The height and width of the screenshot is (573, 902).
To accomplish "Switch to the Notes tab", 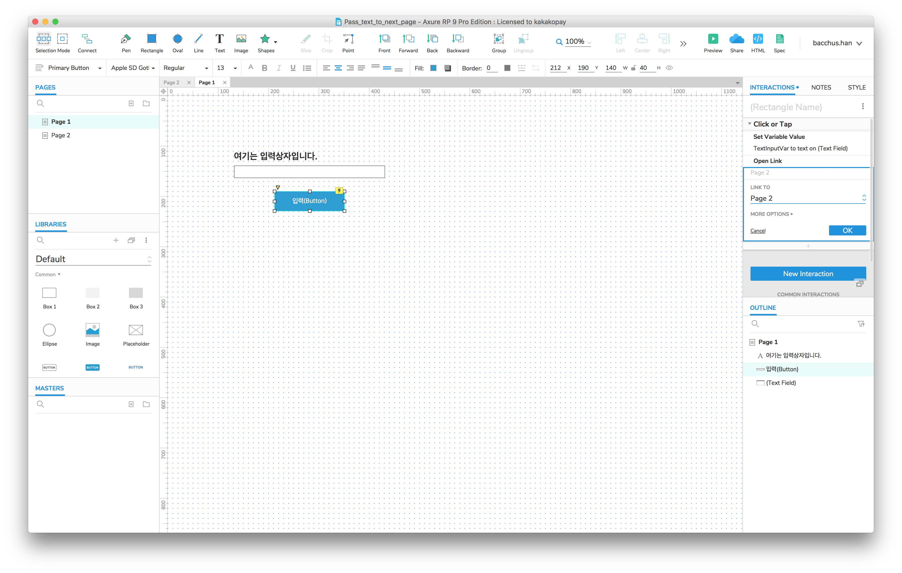I will point(821,88).
